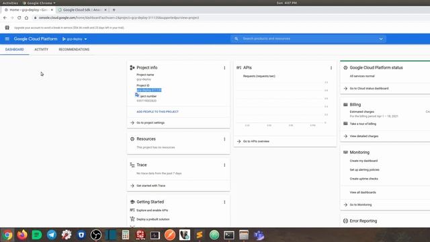Switch to the Dashboard tab

[15, 49]
